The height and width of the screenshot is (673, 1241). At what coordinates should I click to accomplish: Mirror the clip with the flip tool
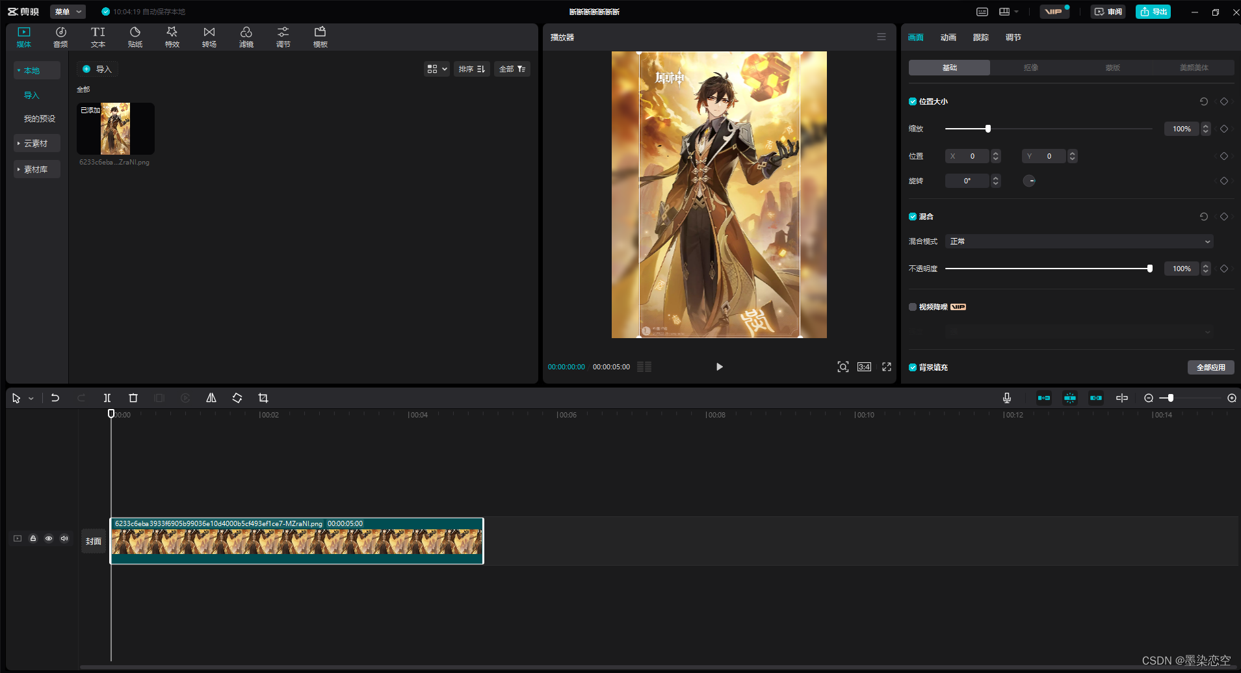click(211, 398)
